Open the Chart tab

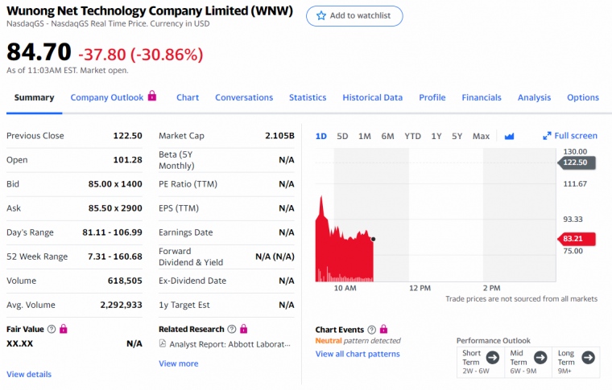click(188, 97)
